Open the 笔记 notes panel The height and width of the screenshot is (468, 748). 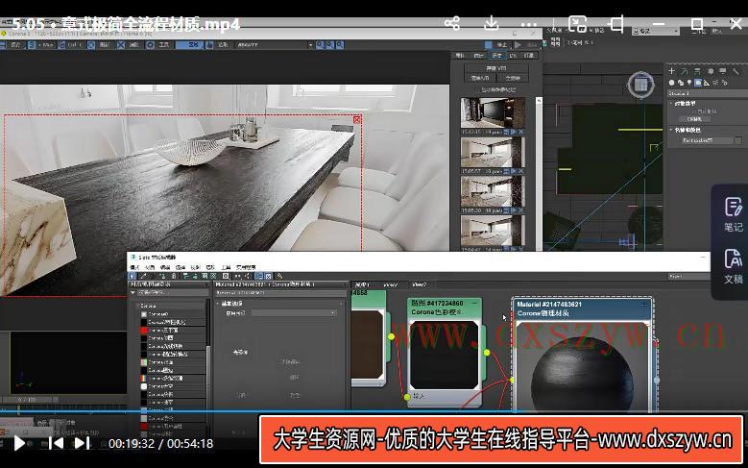pyautogui.click(x=734, y=214)
